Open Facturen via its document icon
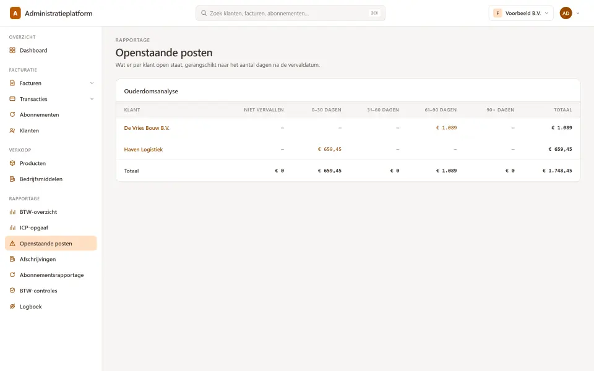 click(12, 83)
